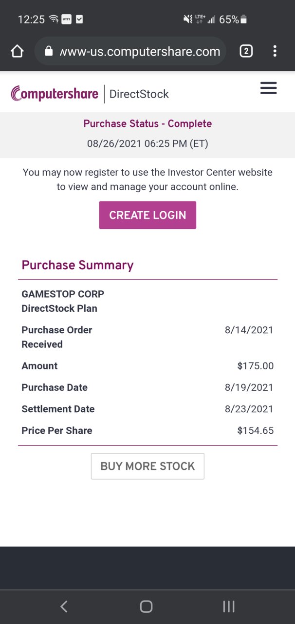Tap the GAMESTOP CORP plan name
295x624 pixels.
(63, 294)
